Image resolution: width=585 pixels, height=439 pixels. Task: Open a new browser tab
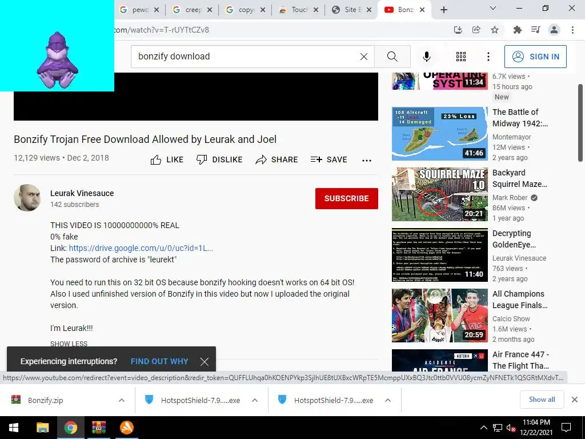coord(443,10)
